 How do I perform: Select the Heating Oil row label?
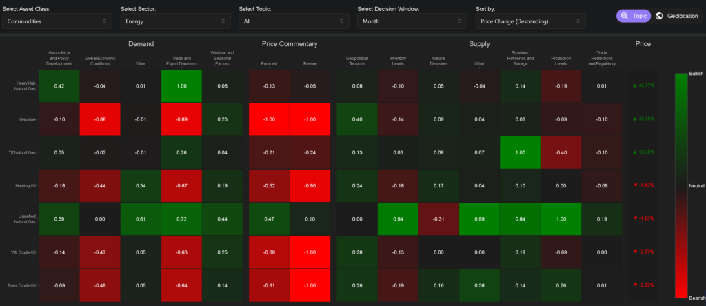[x=27, y=185]
